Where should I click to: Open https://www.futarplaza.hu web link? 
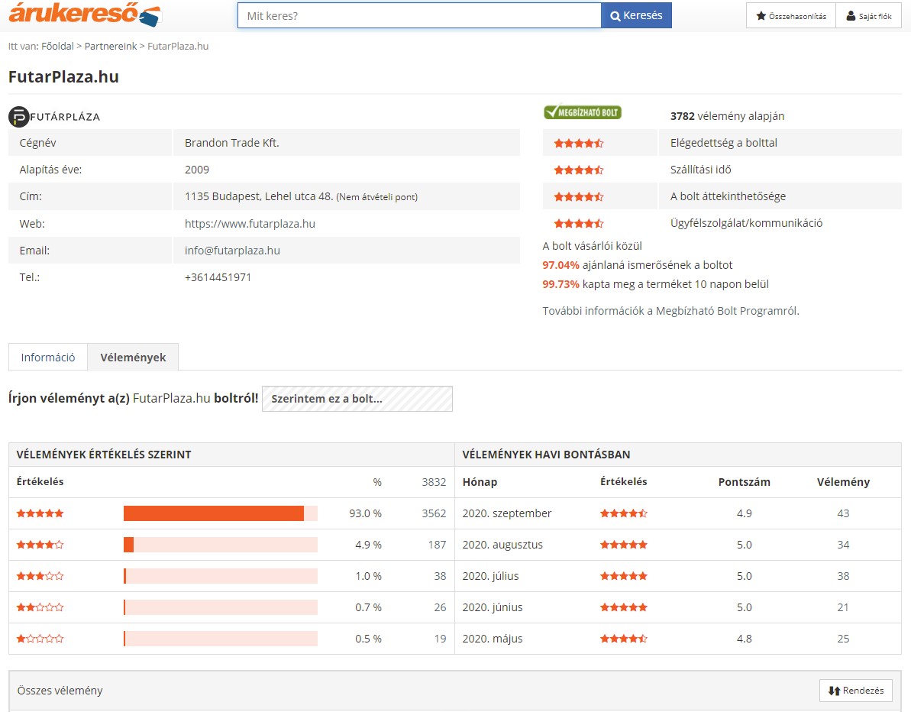tap(250, 224)
